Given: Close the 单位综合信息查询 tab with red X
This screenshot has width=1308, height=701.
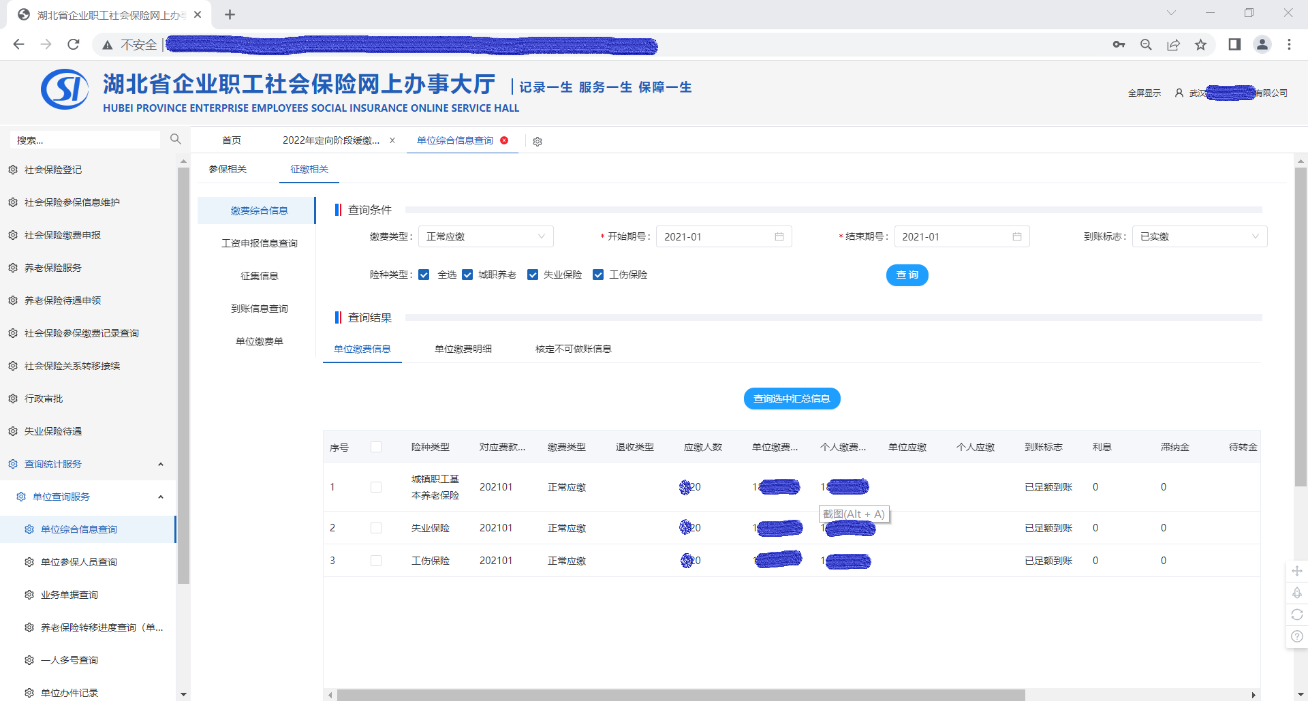Looking at the screenshot, I should [x=504, y=140].
